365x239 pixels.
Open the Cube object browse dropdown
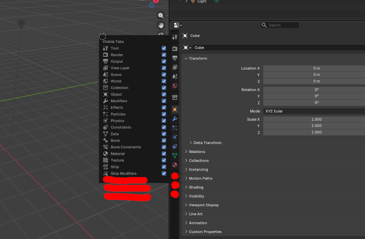[187, 47]
